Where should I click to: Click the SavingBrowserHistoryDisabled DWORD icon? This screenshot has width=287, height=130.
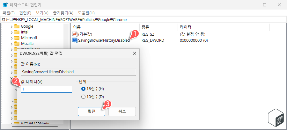(x=75, y=40)
